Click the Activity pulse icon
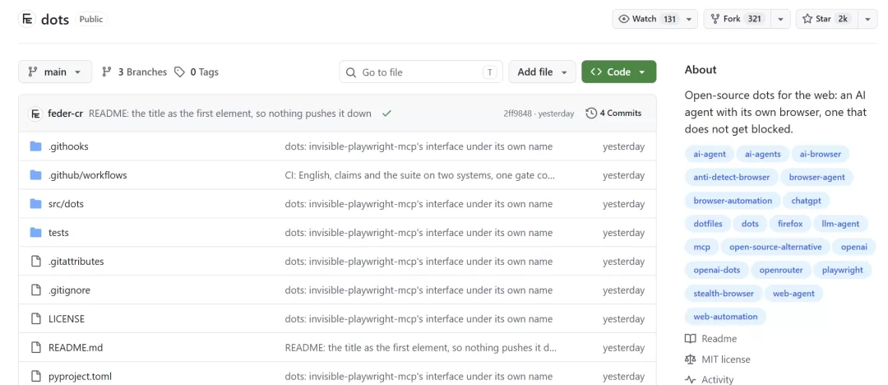Viewport: 888px width, 385px height. pyautogui.click(x=690, y=380)
